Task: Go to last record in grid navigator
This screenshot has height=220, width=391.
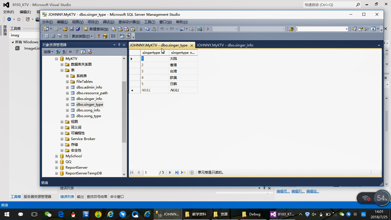Action: [x=177, y=172]
